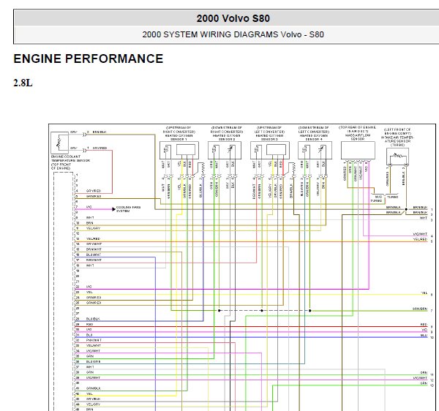Click the dashed control module connector outline
The height and width of the screenshot is (411, 439).
pyautogui.click(x=64, y=292)
